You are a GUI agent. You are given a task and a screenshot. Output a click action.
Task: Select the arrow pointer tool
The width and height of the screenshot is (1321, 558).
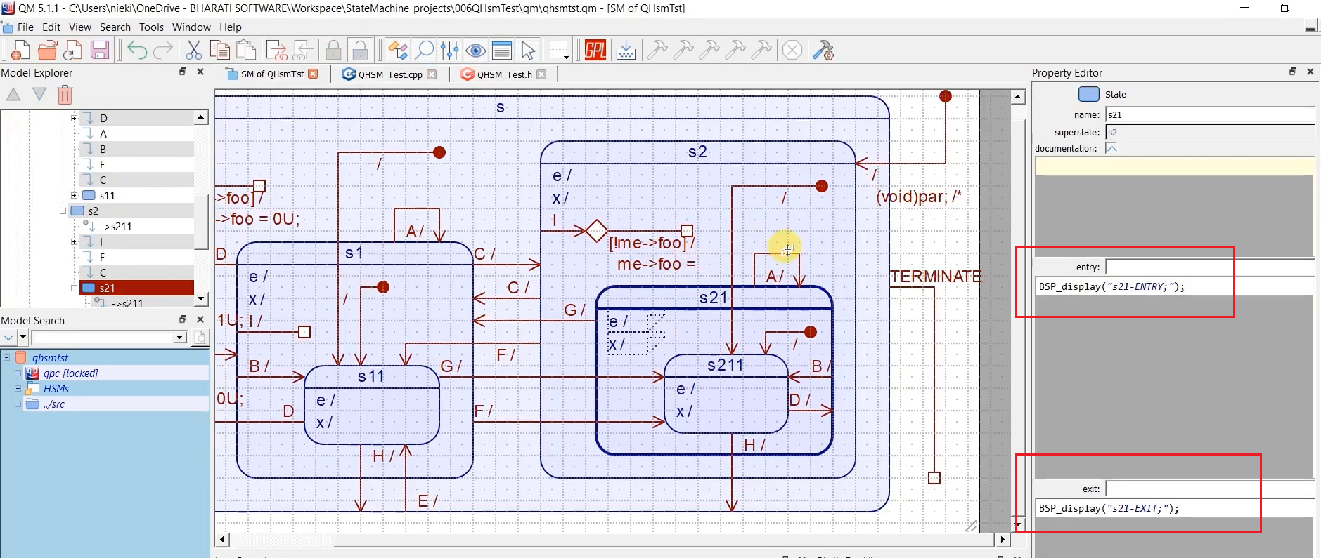click(528, 51)
